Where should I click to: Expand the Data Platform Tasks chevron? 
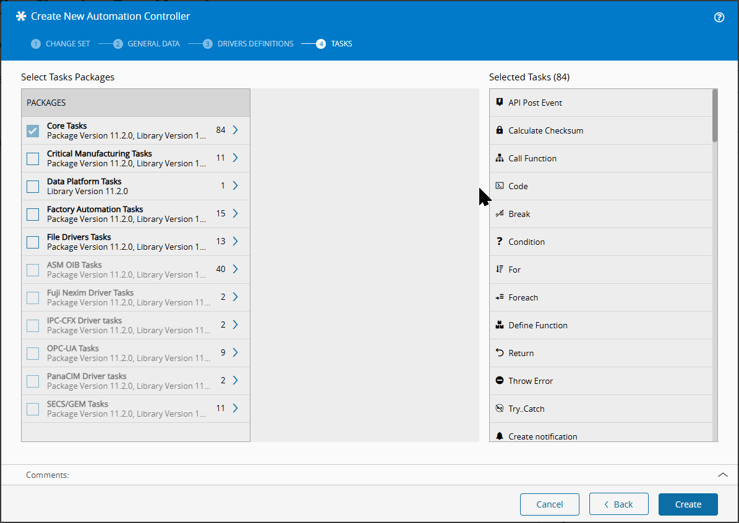click(x=235, y=185)
